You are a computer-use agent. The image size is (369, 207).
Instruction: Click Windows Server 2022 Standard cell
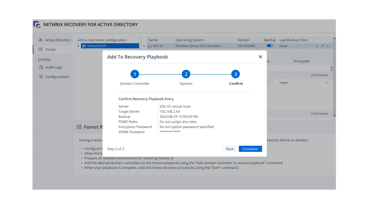click(198, 46)
